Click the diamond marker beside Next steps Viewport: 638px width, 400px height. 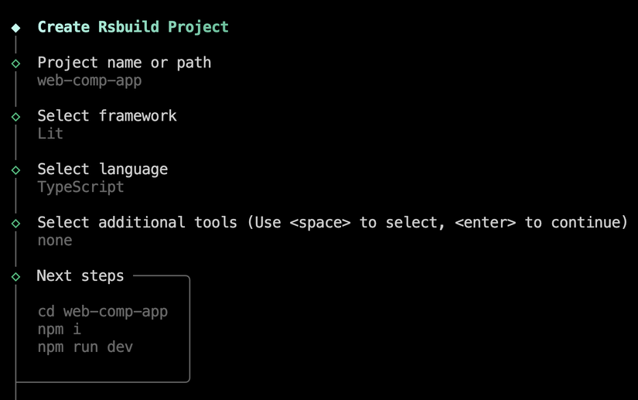tap(15, 276)
